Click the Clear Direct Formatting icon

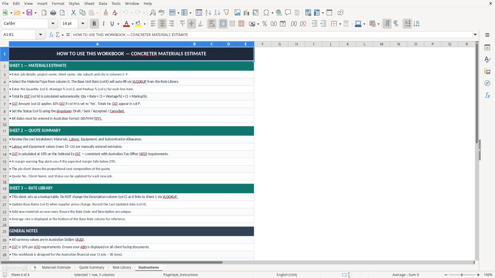tap(115, 13)
